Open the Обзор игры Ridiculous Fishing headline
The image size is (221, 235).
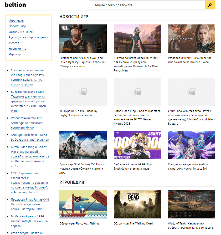pyautogui.click(x=79, y=223)
